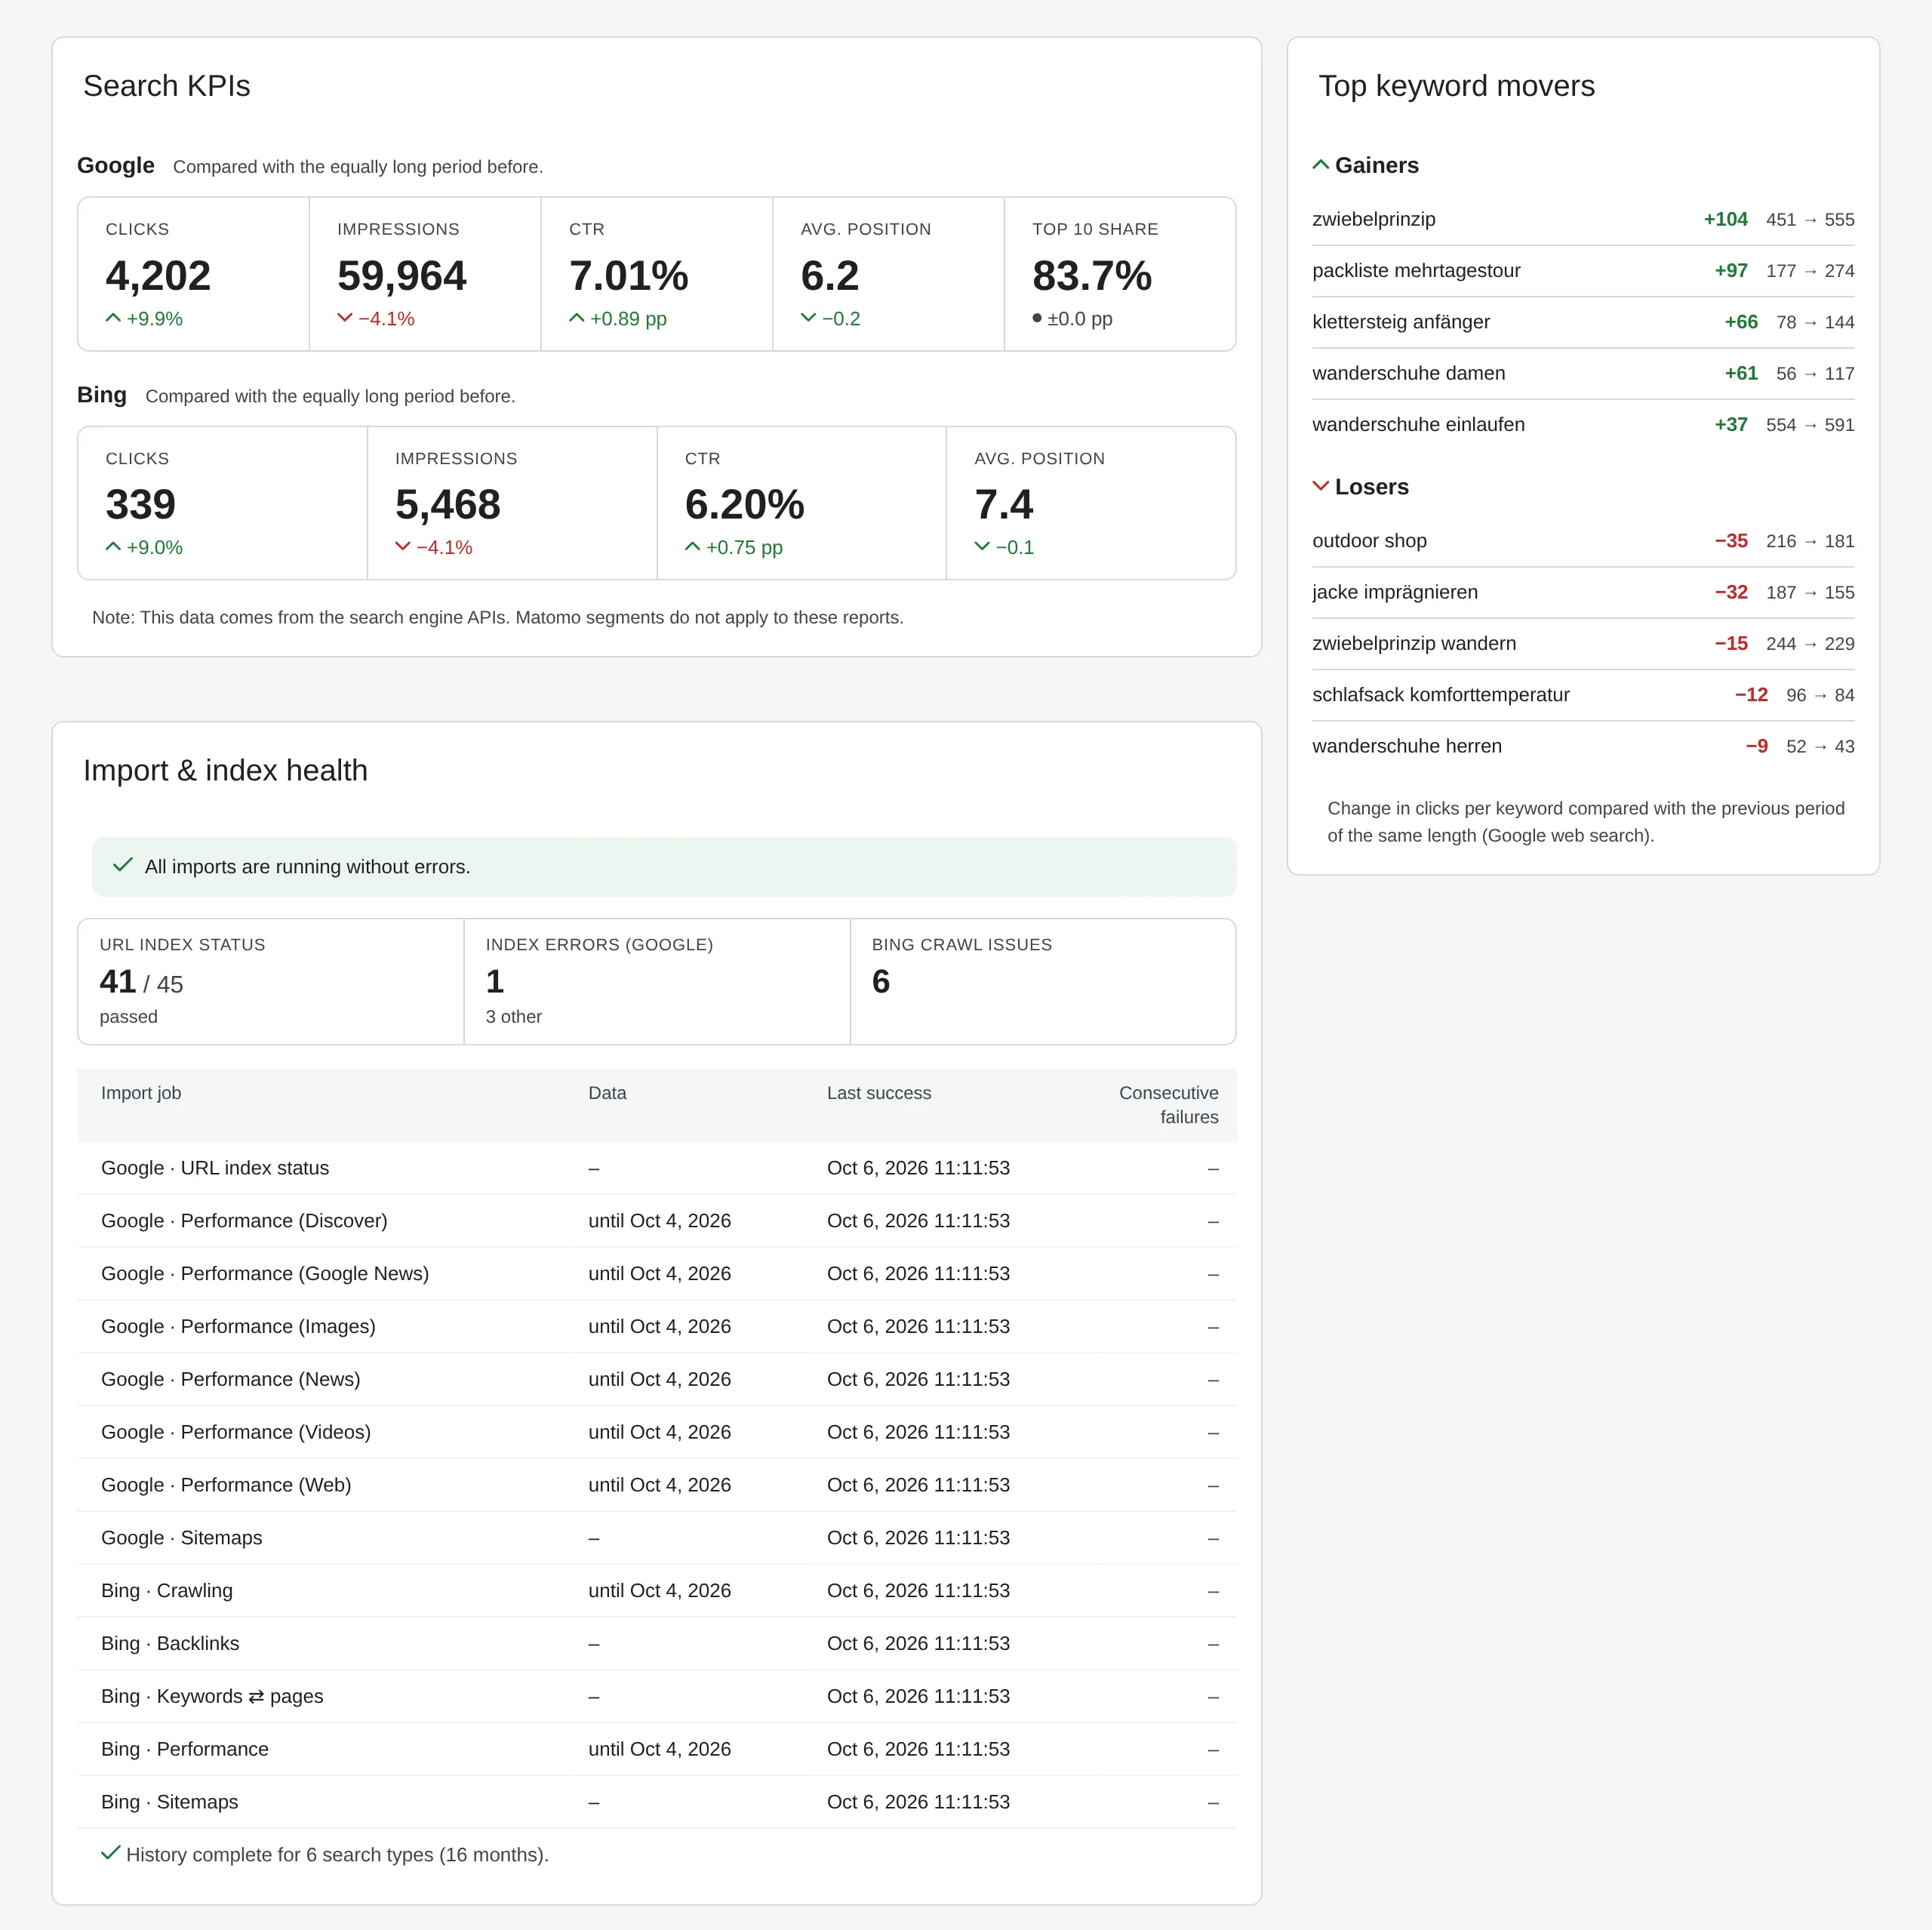The width and height of the screenshot is (1932, 1930).
Task: Click the checkmark icon before History complete note
Action: pos(111,1853)
